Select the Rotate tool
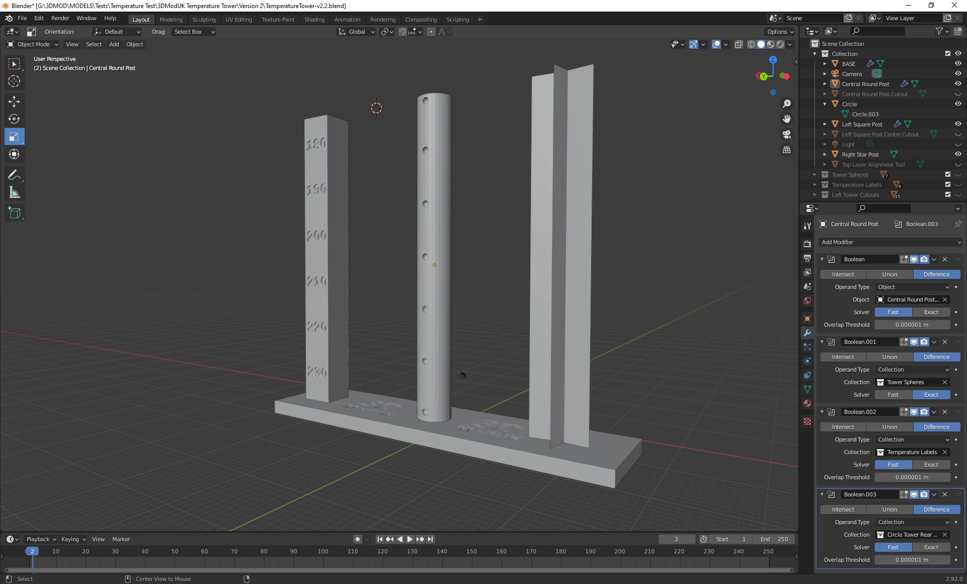967x584 pixels. (14, 119)
